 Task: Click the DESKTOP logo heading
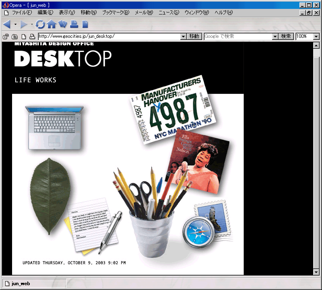[x=63, y=58]
